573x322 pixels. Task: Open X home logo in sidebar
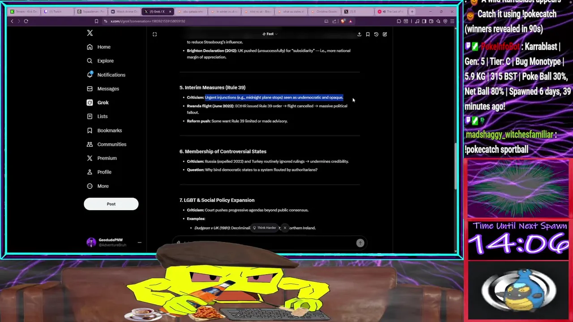click(x=90, y=33)
